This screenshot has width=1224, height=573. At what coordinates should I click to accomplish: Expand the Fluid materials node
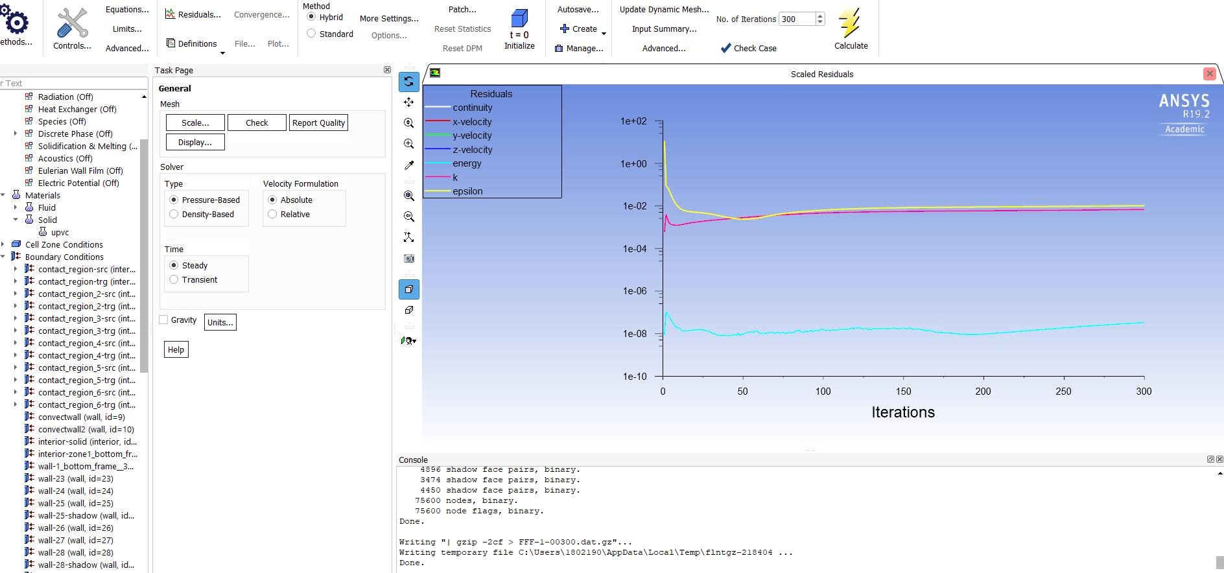pyautogui.click(x=16, y=207)
